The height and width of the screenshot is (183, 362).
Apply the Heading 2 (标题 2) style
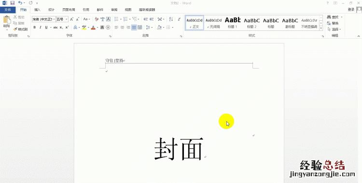point(251,23)
